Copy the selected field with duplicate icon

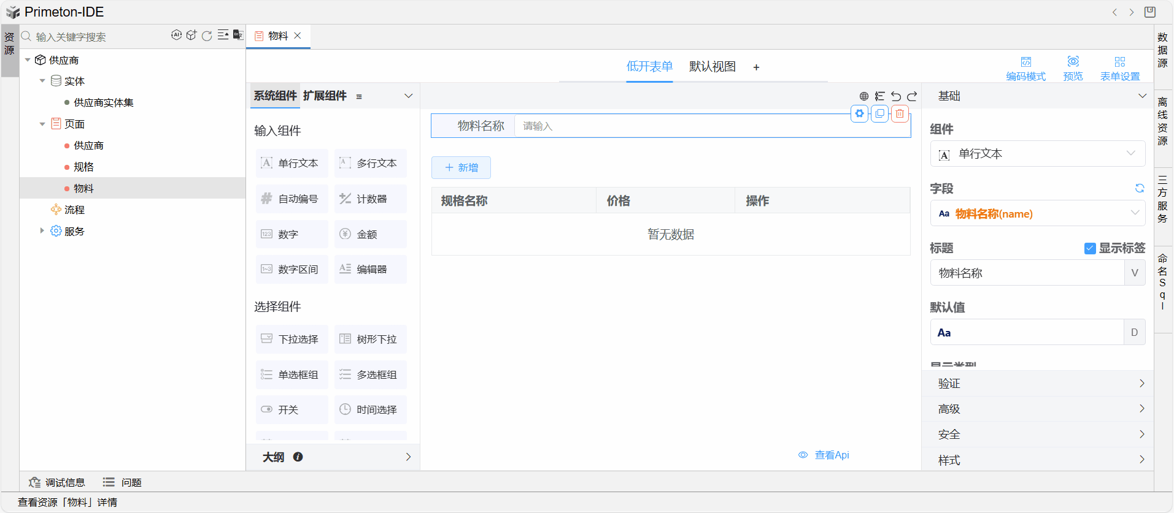[x=879, y=113]
